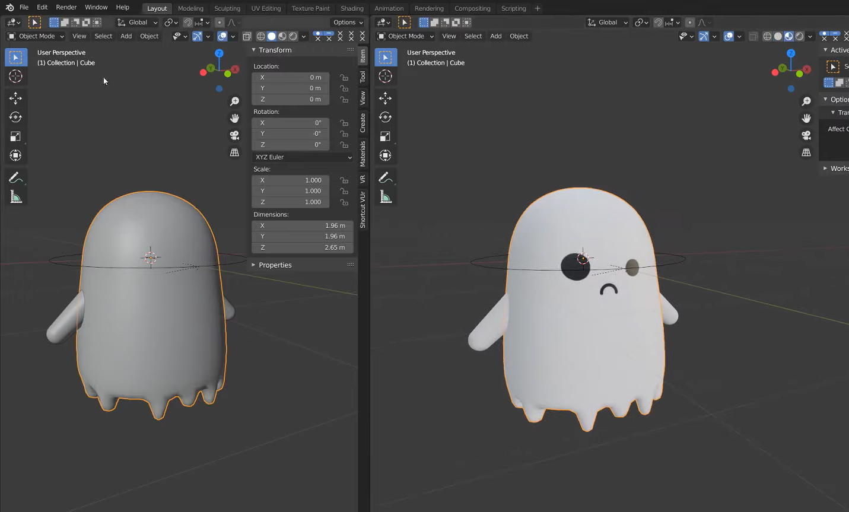Select the Scale tool in right viewport toolbar
The height and width of the screenshot is (512, 849).
(x=386, y=136)
